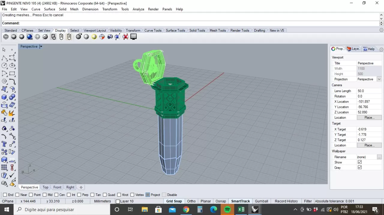Choose the Box solid tool
This screenshot has height=215, width=384.
pos(4,97)
